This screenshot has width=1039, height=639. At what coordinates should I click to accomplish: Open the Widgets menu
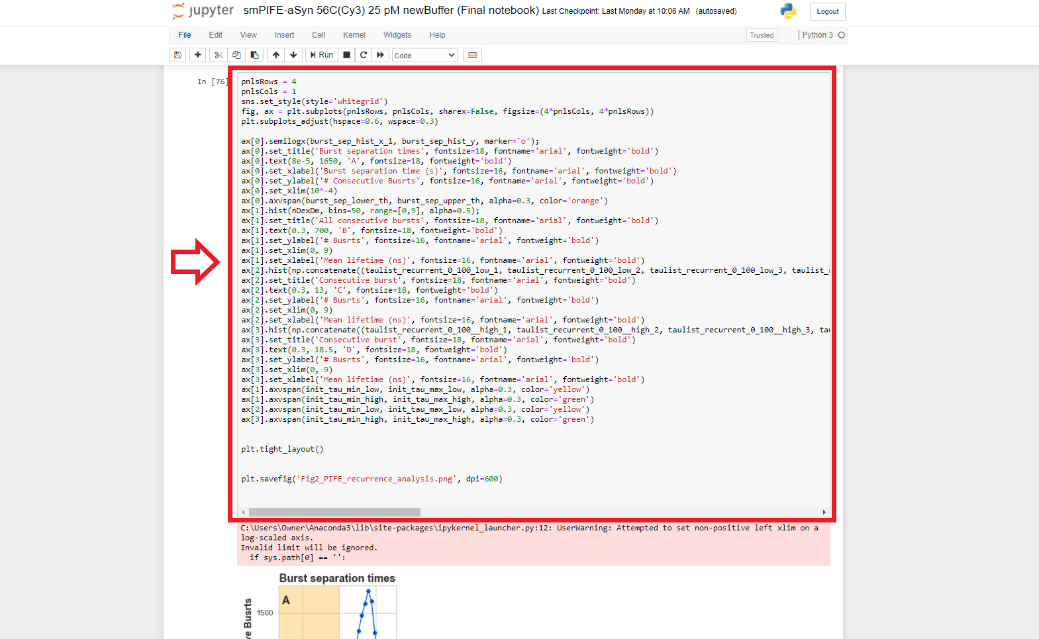coord(397,35)
